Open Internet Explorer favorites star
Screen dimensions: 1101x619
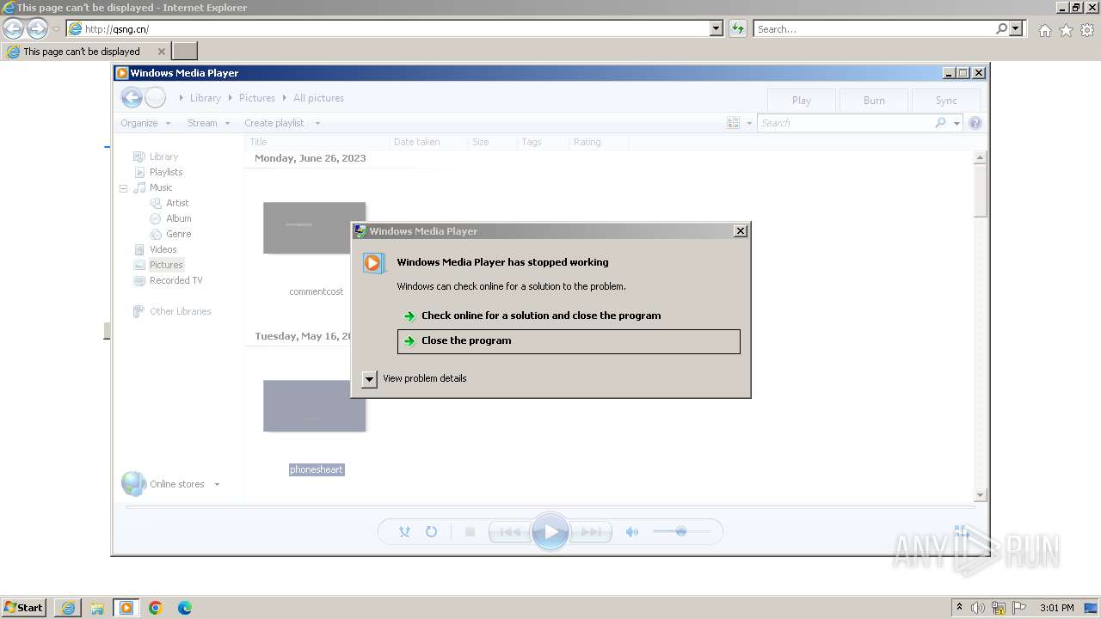point(1066,30)
